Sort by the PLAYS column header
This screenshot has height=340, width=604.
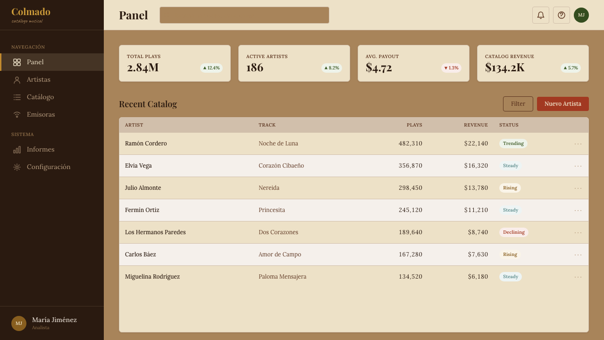click(414, 125)
